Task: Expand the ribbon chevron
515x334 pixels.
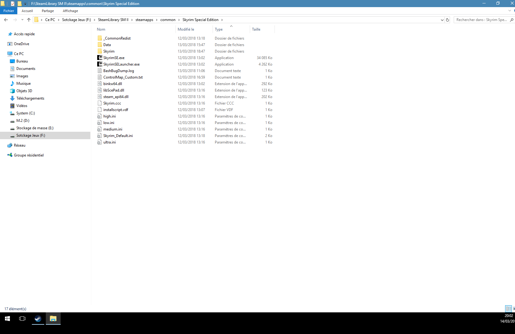Action: pos(510,11)
